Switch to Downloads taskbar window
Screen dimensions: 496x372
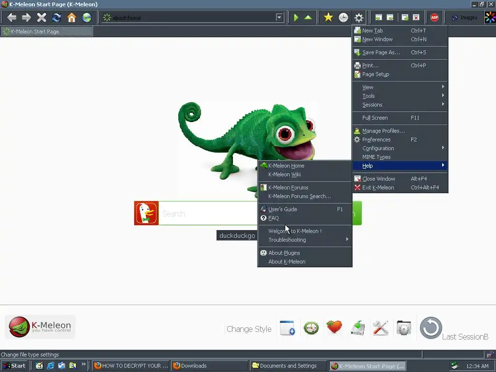tap(209, 366)
